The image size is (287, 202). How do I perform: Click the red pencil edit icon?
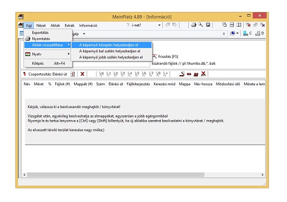click(182, 74)
